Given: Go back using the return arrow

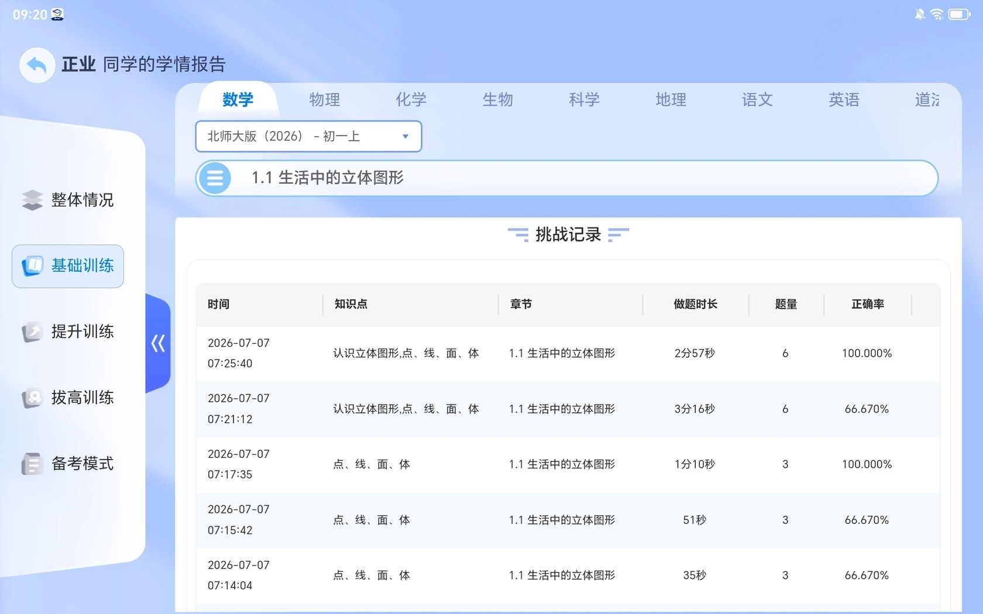Looking at the screenshot, I should coord(37,65).
